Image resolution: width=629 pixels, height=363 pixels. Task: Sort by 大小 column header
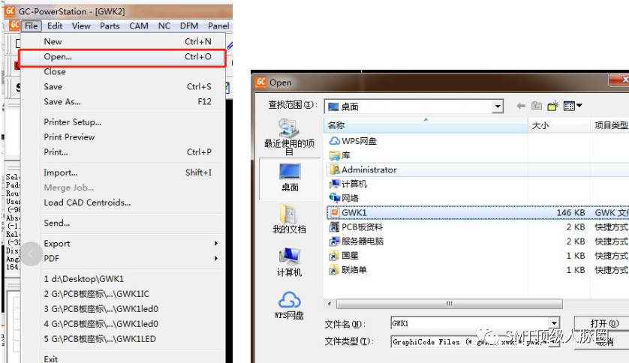tap(558, 125)
